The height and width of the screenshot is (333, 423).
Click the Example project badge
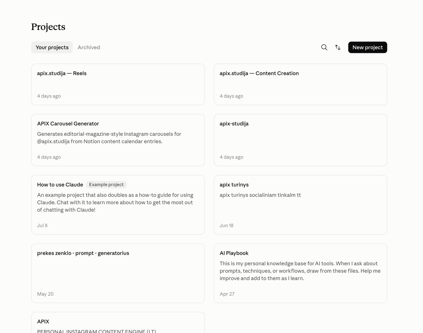click(106, 185)
